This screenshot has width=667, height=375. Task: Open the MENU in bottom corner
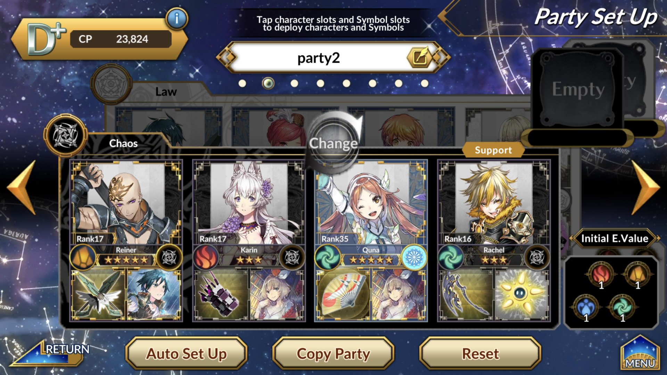640,353
